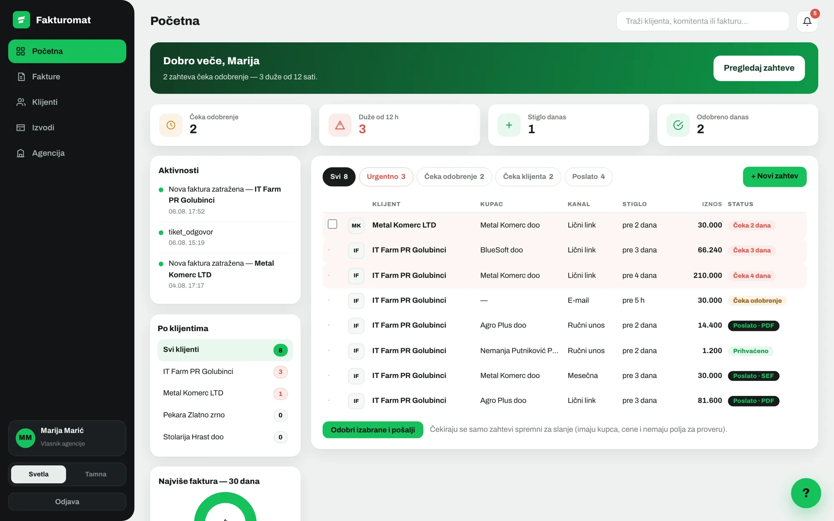Click the warning triangle on Duže od 12 h card

click(340, 125)
